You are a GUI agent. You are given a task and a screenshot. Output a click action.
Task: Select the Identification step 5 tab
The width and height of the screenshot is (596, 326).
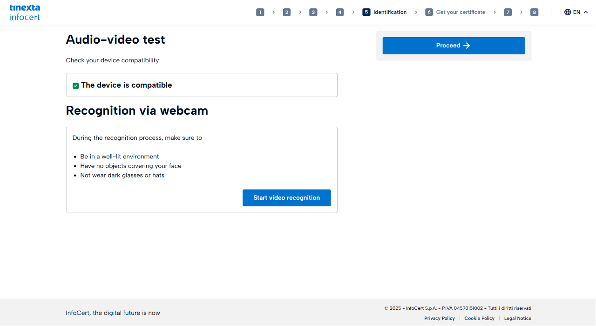tap(385, 13)
